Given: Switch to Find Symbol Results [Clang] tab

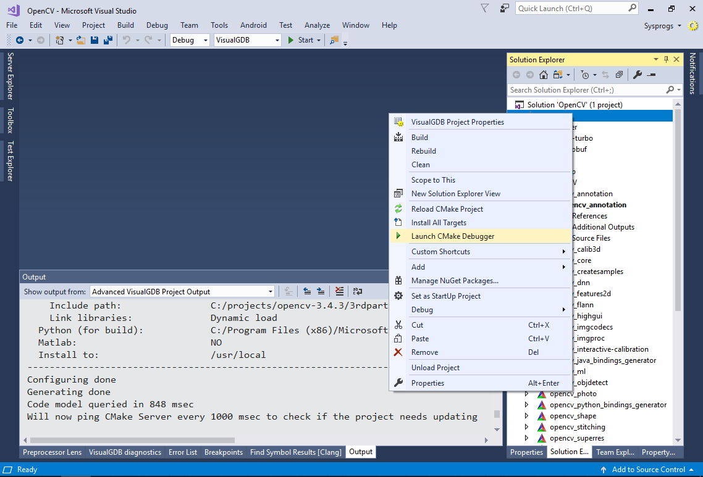Looking at the screenshot, I should tap(295, 452).
